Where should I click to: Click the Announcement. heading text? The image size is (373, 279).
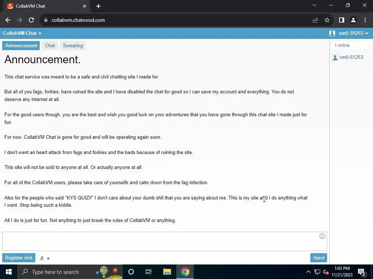coord(42,60)
